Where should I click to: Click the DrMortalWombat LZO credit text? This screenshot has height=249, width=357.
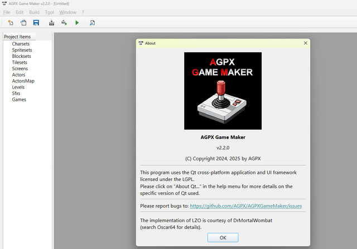206,224
